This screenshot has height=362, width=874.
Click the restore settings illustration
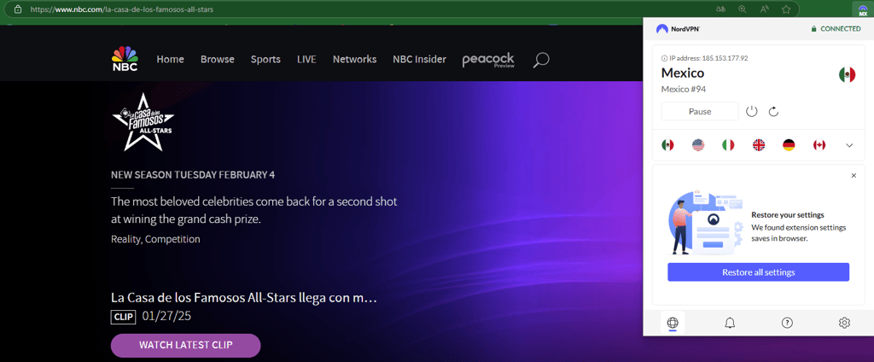705,223
